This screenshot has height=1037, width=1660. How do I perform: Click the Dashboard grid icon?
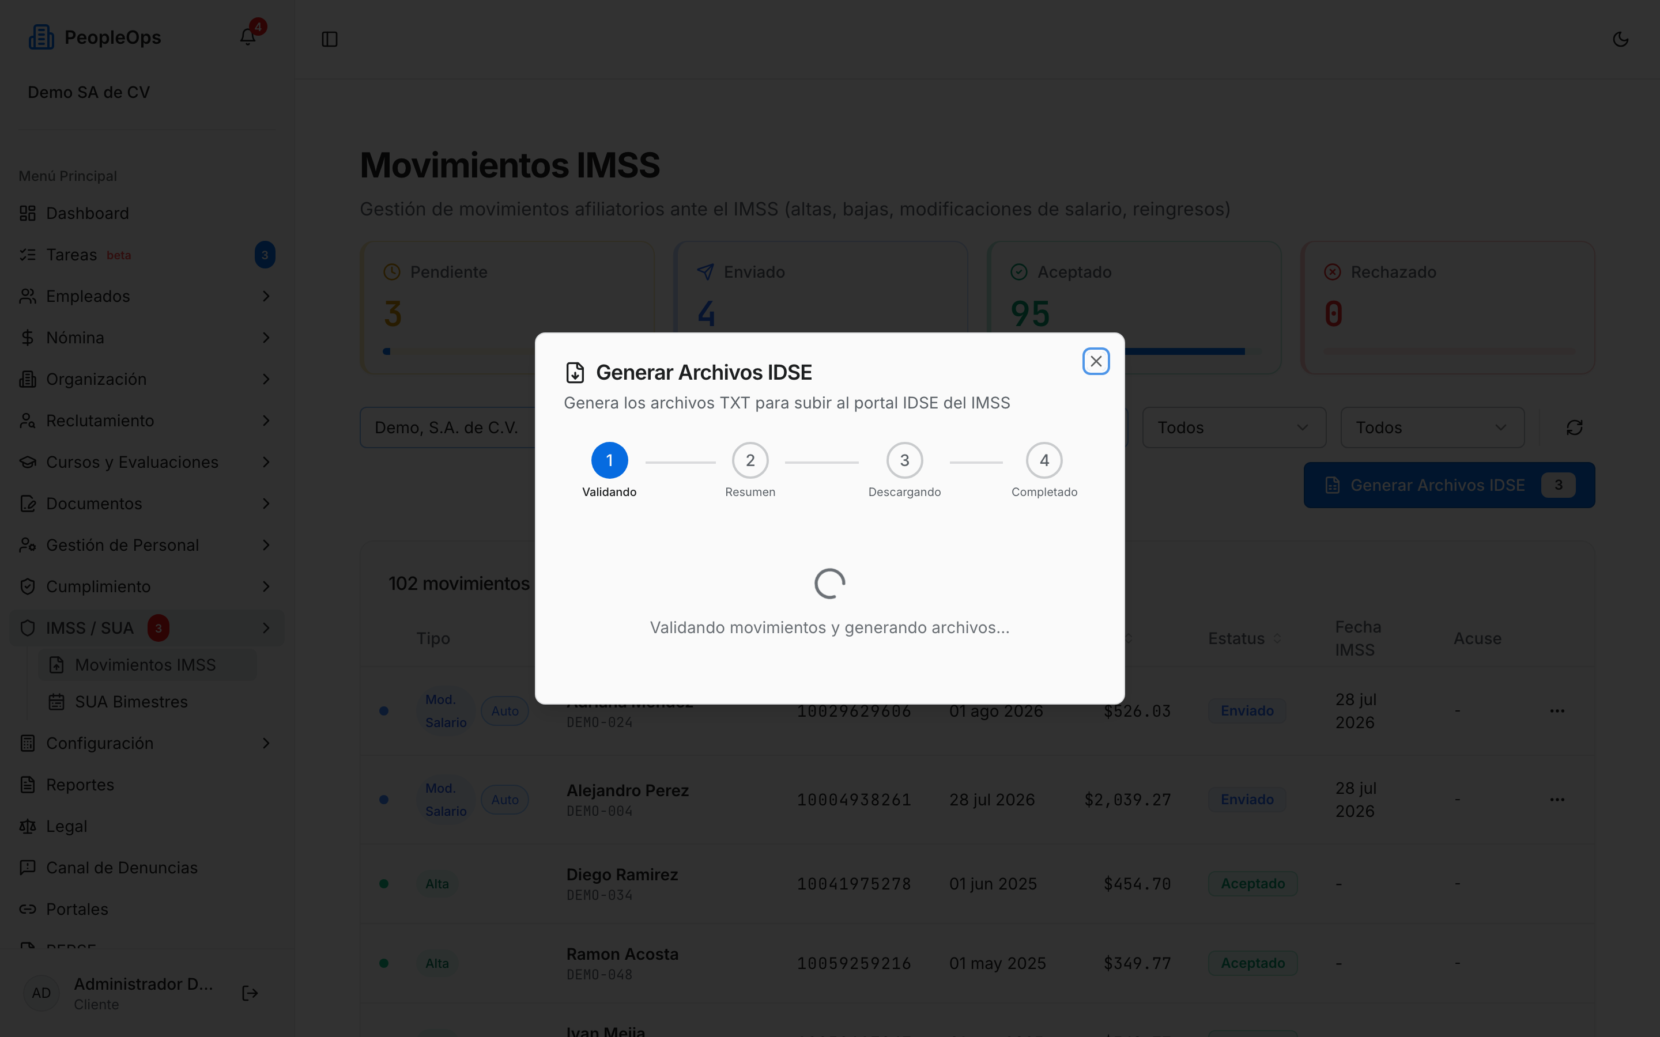pos(28,213)
